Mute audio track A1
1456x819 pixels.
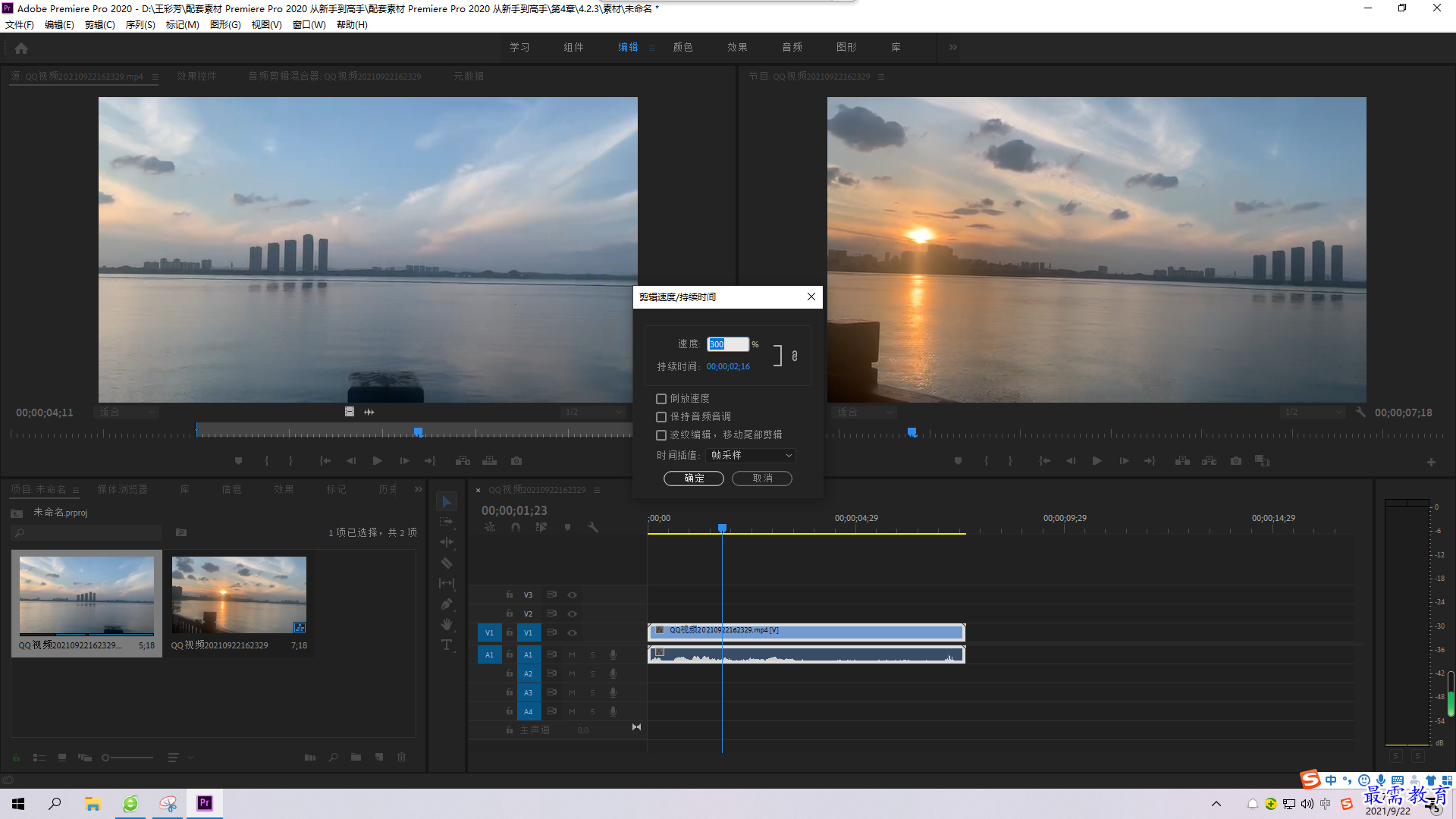(573, 655)
